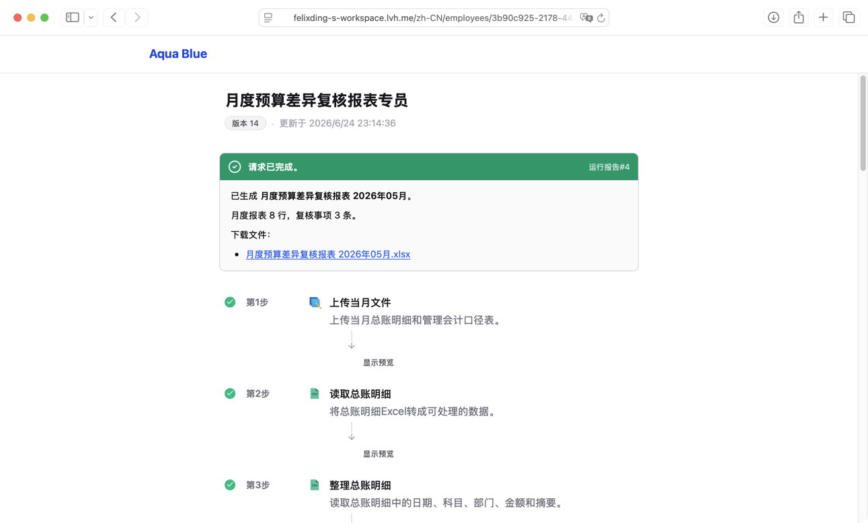This screenshot has height=523, width=868.
Task: Click the 版本 14 version badge
Action: [x=245, y=123]
